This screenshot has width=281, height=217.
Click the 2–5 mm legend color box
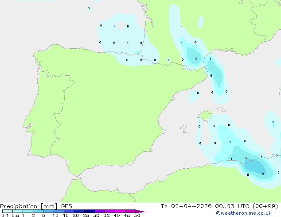38,211
